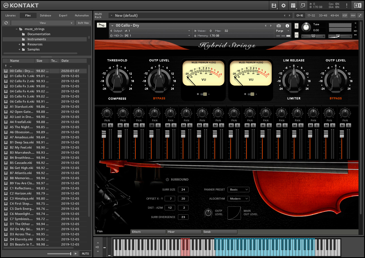
Task: Flip the switch under left VU meter
Action: tap(204, 94)
